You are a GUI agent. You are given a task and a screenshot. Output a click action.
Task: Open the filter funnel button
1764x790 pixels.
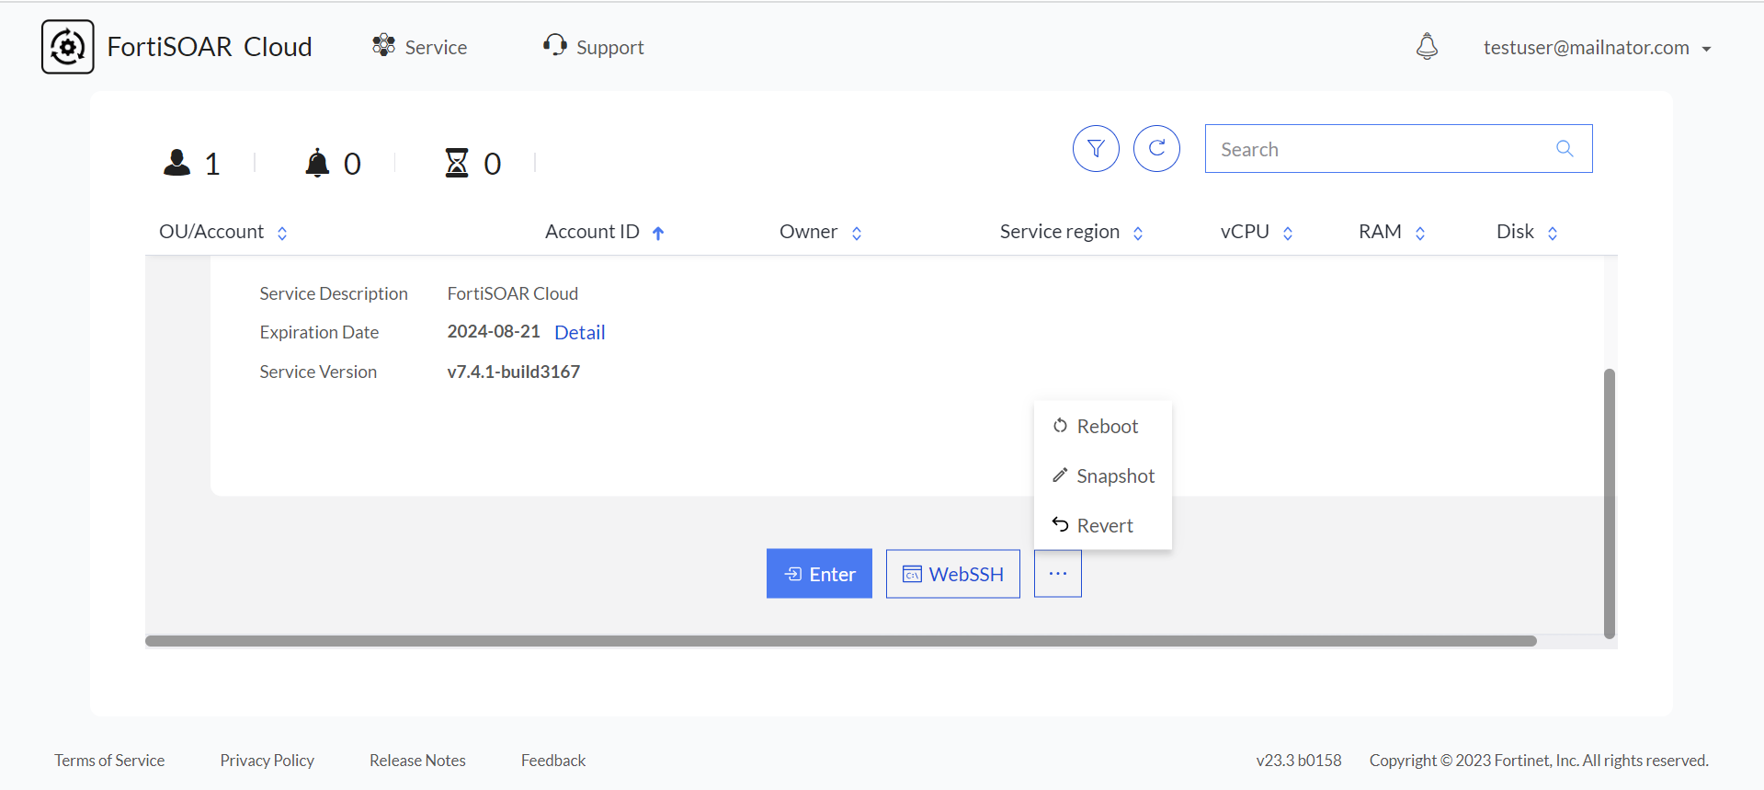[x=1096, y=148]
